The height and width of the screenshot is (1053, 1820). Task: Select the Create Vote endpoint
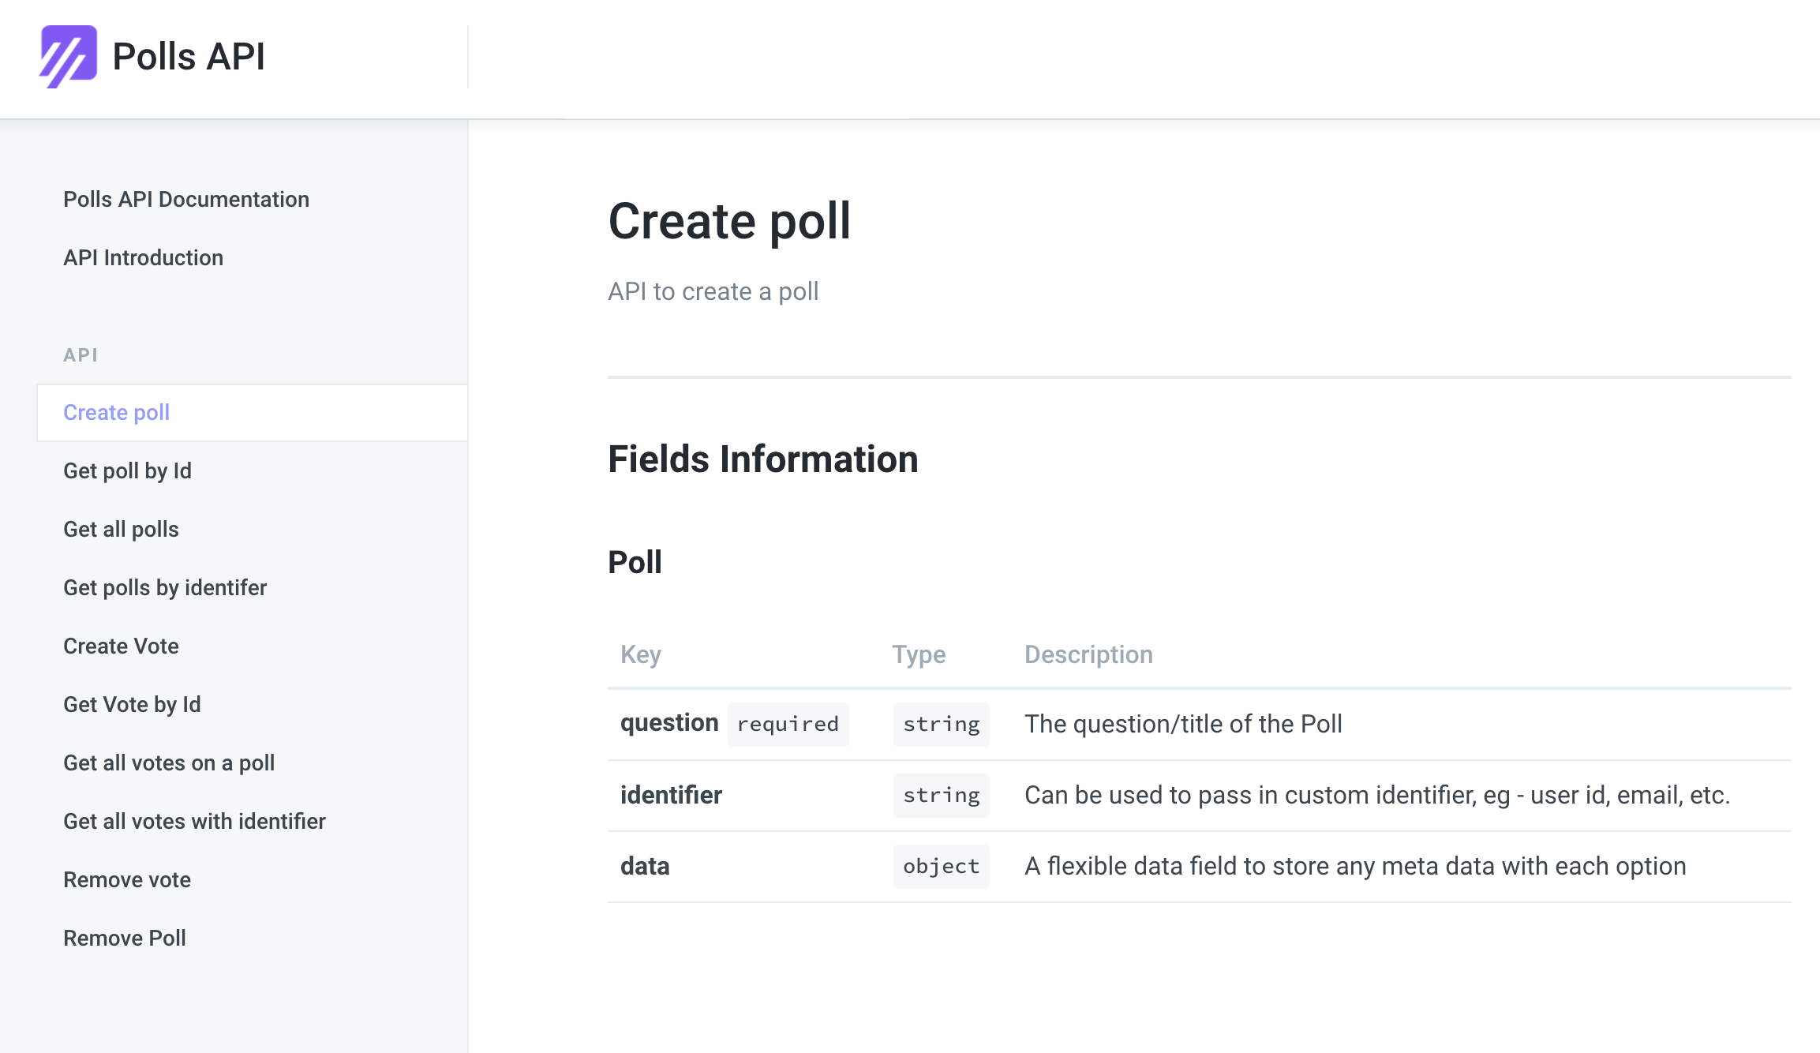121,646
